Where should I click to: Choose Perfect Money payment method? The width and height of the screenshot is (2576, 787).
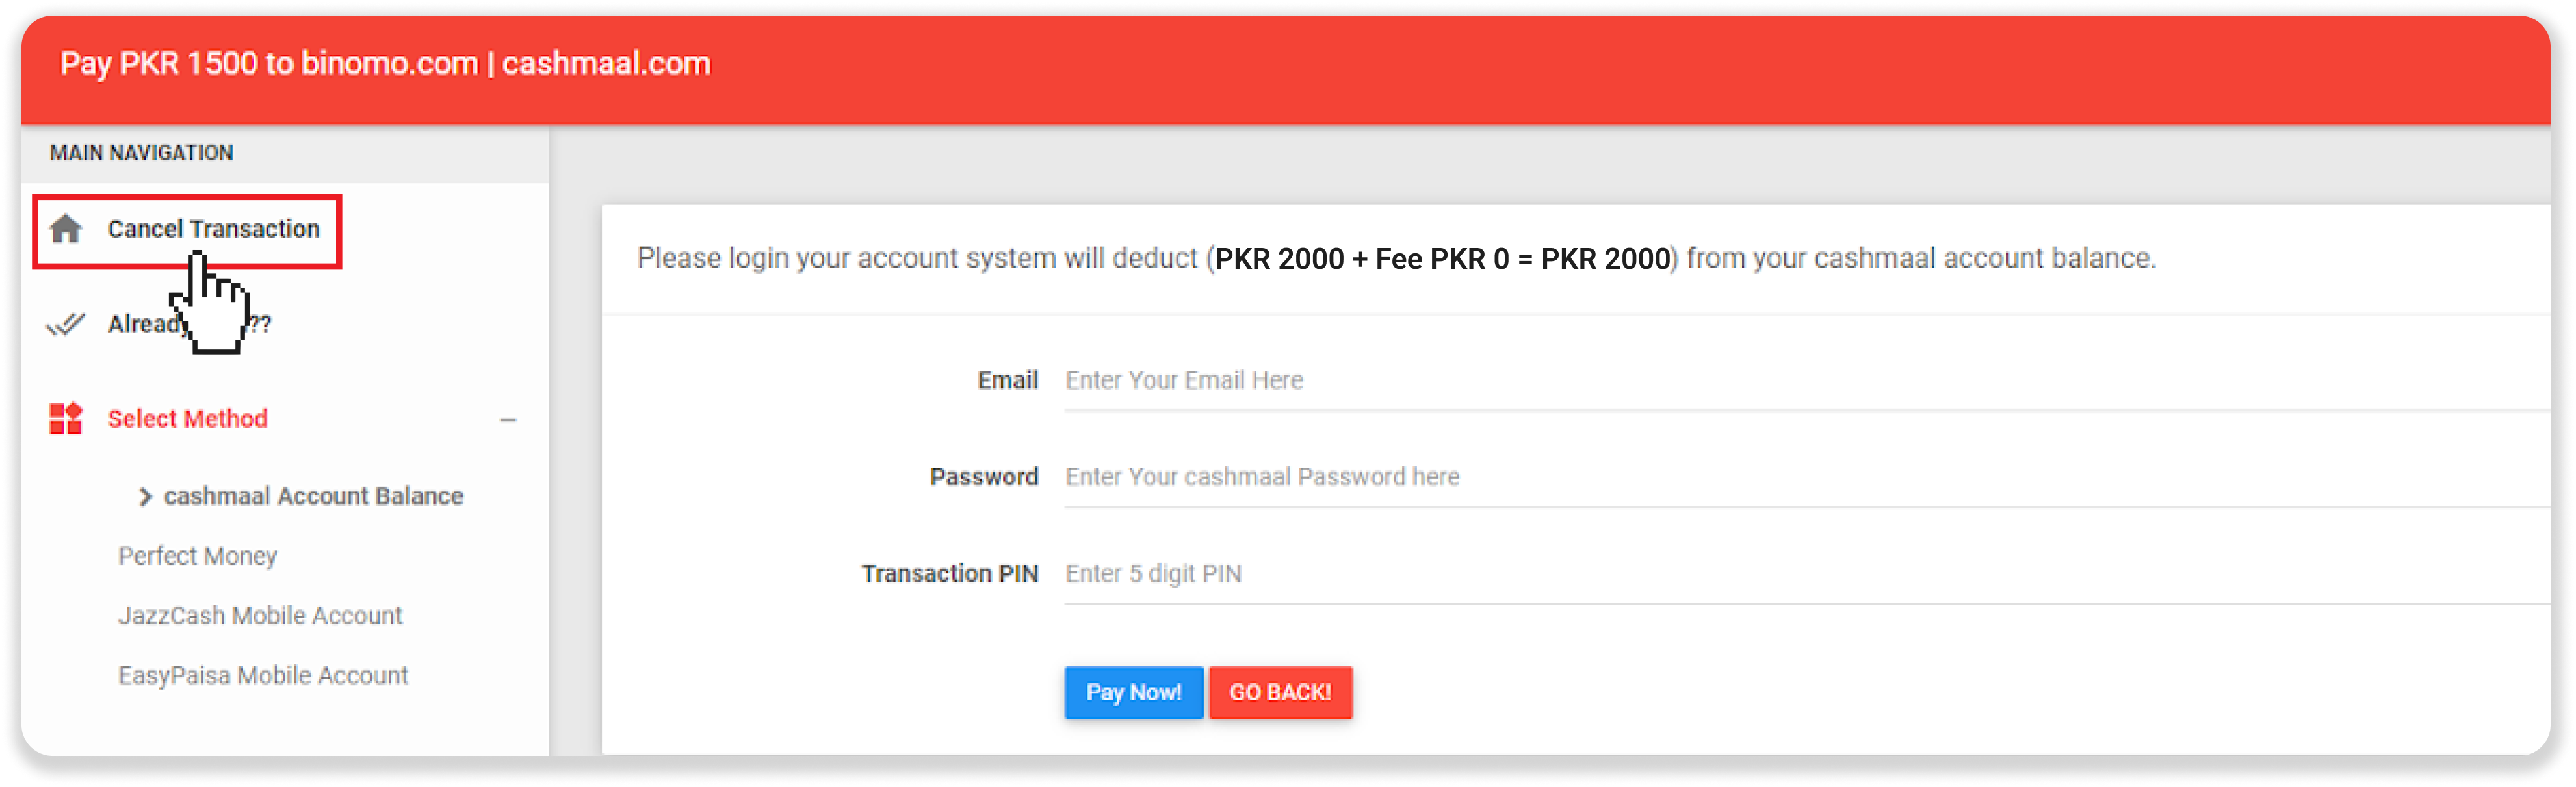[197, 556]
